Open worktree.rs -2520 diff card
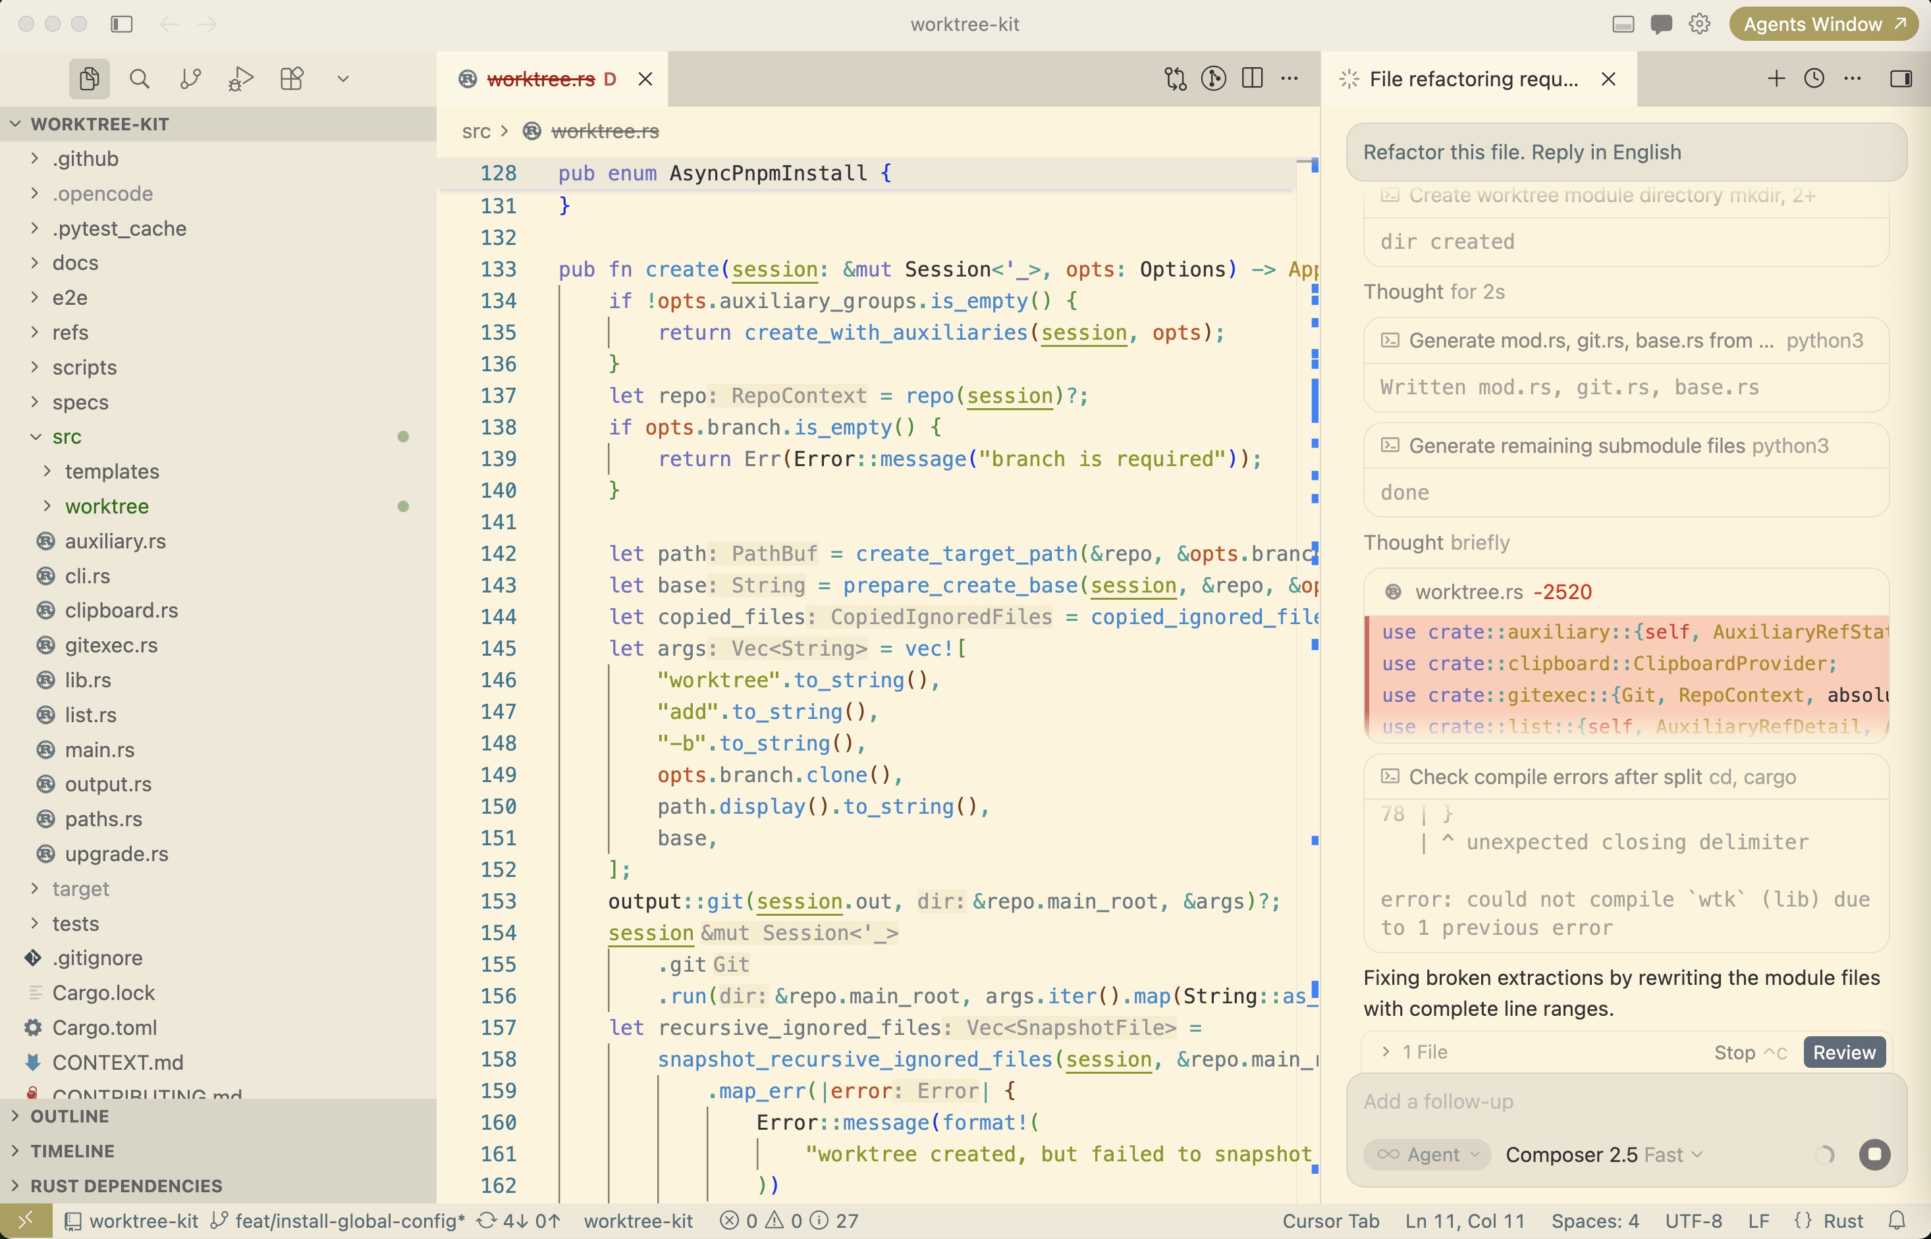1931x1239 pixels. 1626,592
